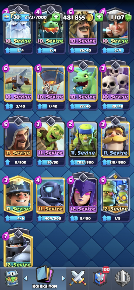This screenshot has width=134, height=290.
Task: Tap the green gem icon
Action: pos(128,17)
